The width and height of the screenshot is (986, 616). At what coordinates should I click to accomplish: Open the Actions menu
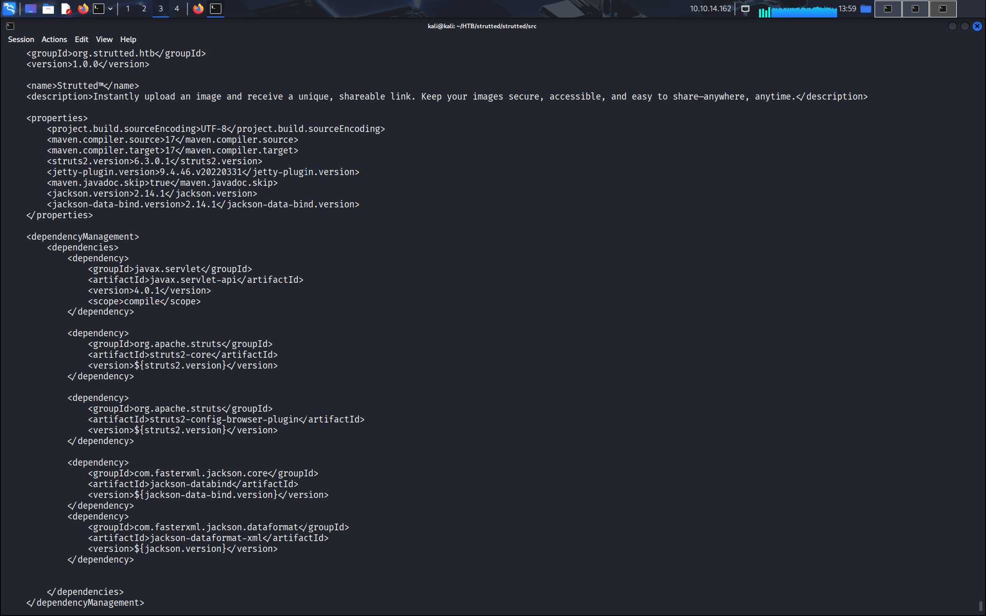54,40
